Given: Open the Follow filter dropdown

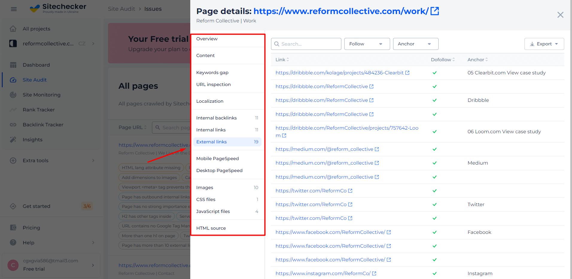Looking at the screenshot, I should (367, 44).
